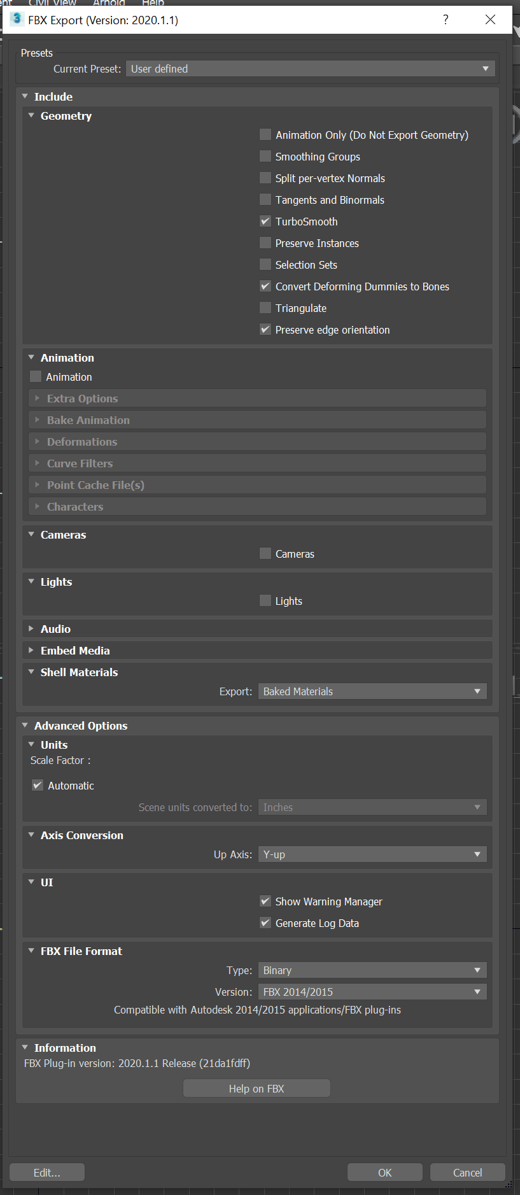Image resolution: width=520 pixels, height=1195 pixels.
Task: Uncheck Automatic scale factor
Action: point(38,785)
